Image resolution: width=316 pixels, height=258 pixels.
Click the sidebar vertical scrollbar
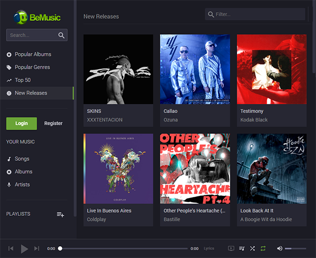tap(75, 108)
